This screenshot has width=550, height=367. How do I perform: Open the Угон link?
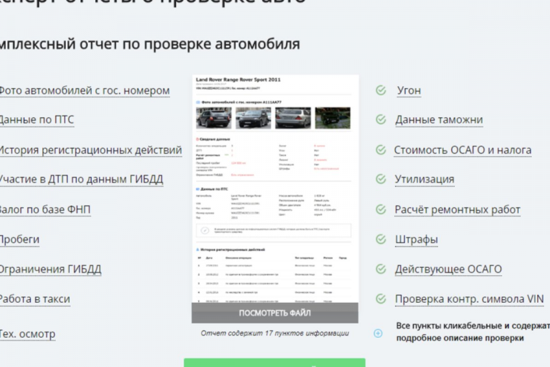[409, 91]
